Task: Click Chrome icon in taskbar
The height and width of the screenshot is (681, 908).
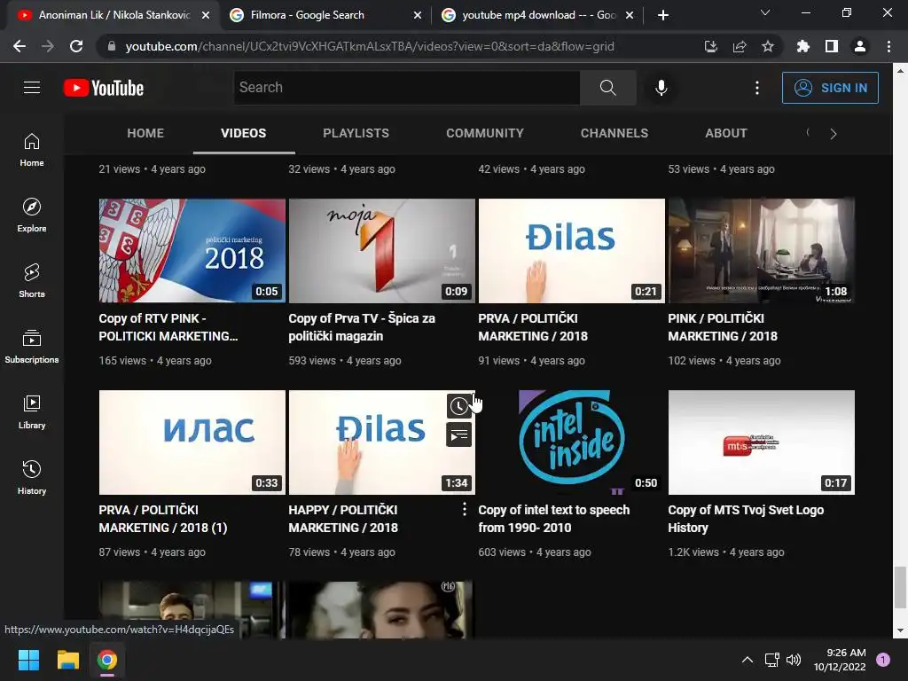Action: click(107, 660)
